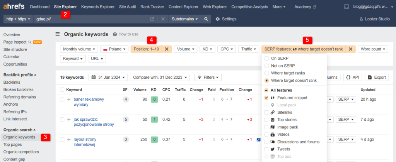The width and height of the screenshot is (396, 162).
Task: Remove the SERP features filter using its X
Action: coord(350,49)
